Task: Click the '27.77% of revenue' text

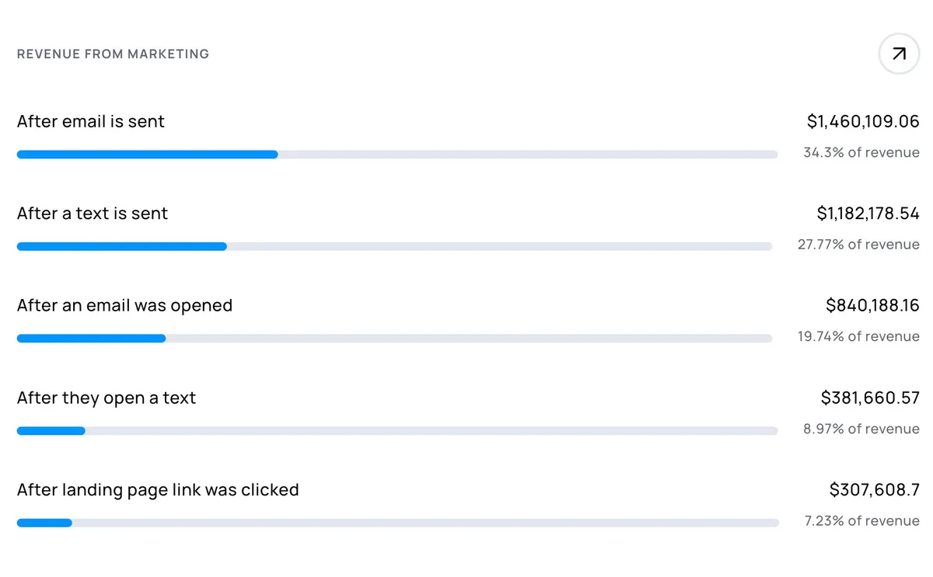Action: [x=856, y=244]
